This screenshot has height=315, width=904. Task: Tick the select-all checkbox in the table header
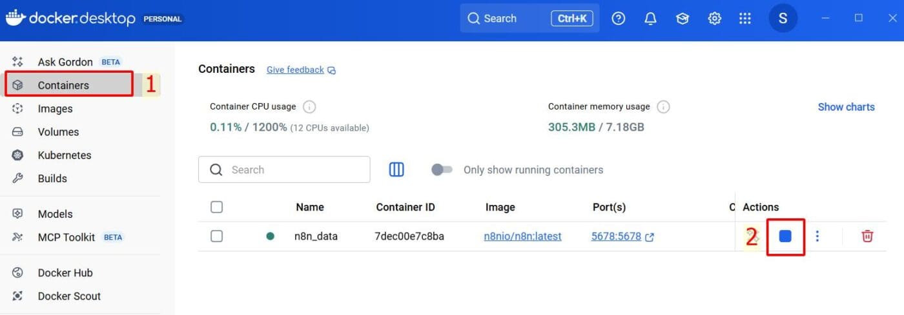click(x=217, y=207)
